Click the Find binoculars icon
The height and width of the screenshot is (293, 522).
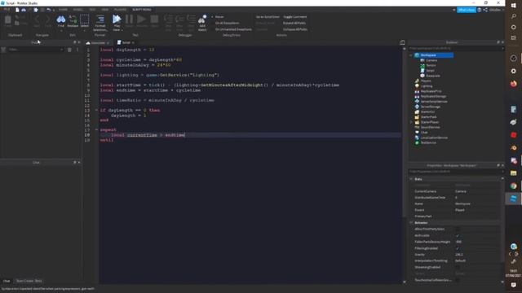click(61, 20)
